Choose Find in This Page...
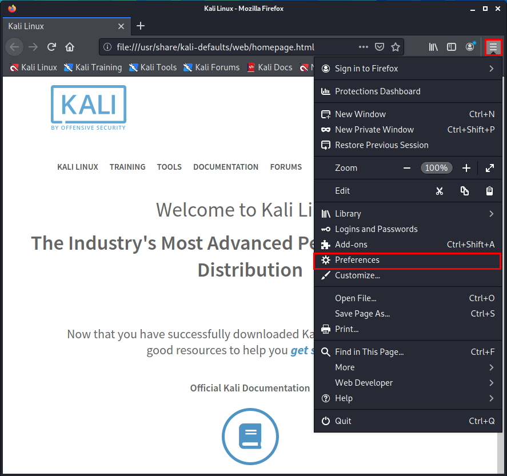 (408, 352)
